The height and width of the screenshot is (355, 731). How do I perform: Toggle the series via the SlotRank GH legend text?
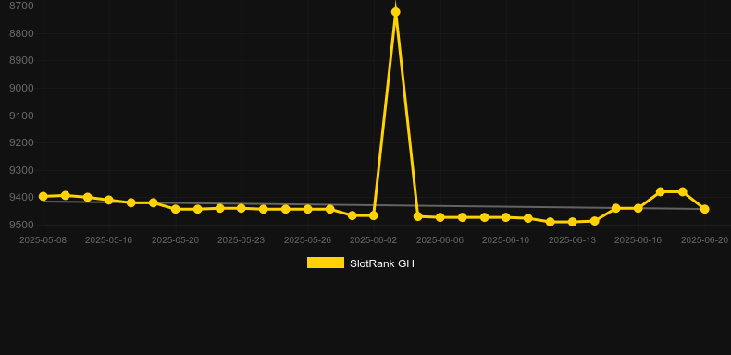tap(382, 263)
